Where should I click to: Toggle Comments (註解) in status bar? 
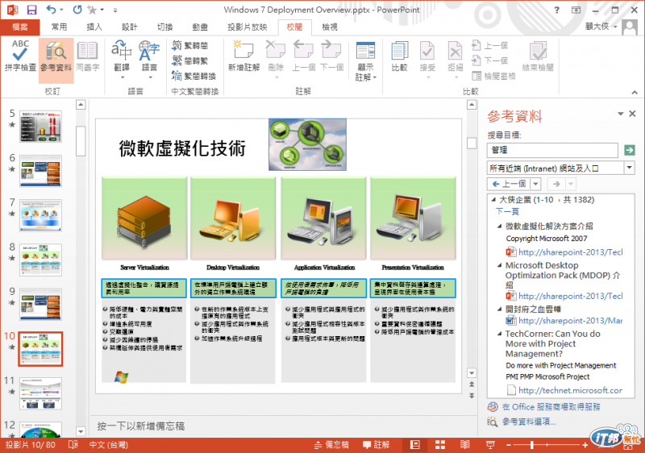[x=376, y=445]
